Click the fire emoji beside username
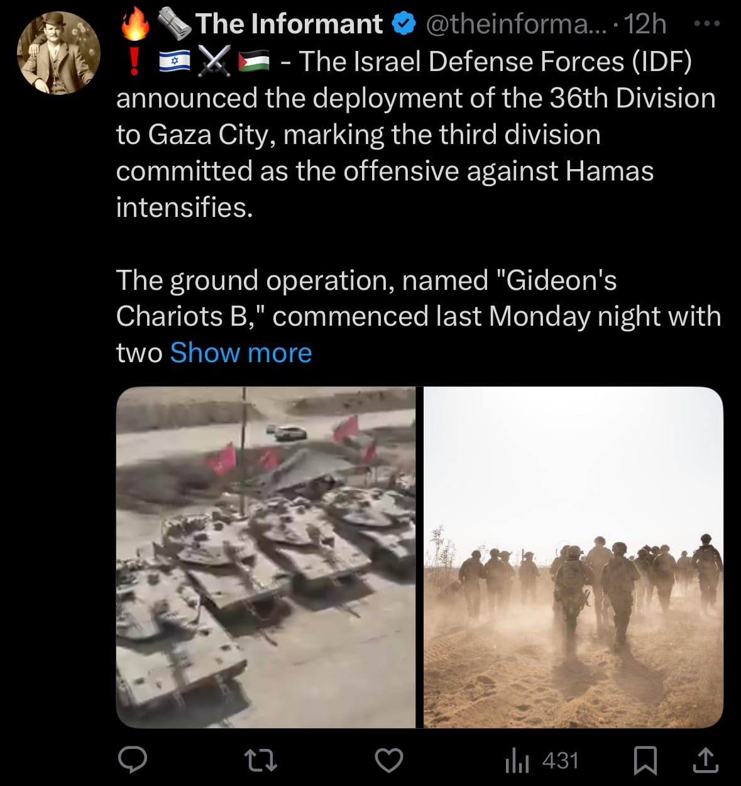Screen dimensions: 741x786 click(x=134, y=24)
